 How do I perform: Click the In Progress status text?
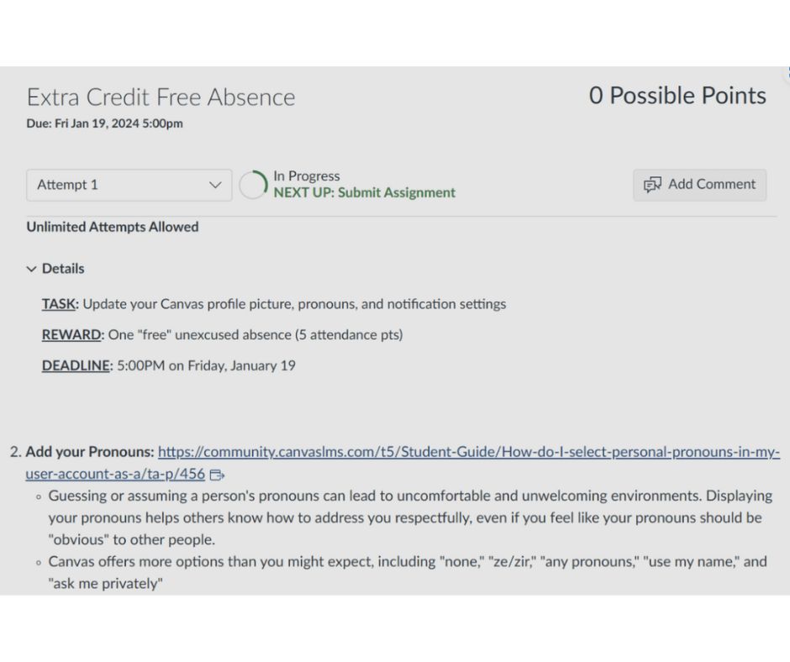(307, 176)
